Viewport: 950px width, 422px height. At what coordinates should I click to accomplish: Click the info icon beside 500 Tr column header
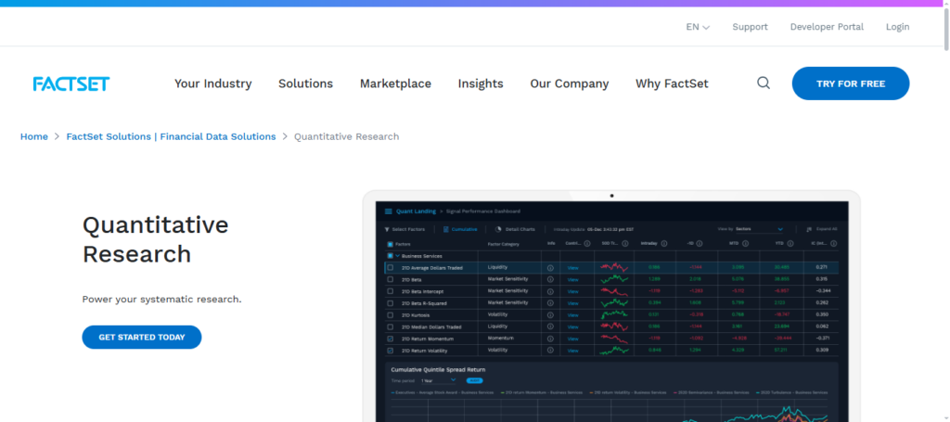(625, 243)
